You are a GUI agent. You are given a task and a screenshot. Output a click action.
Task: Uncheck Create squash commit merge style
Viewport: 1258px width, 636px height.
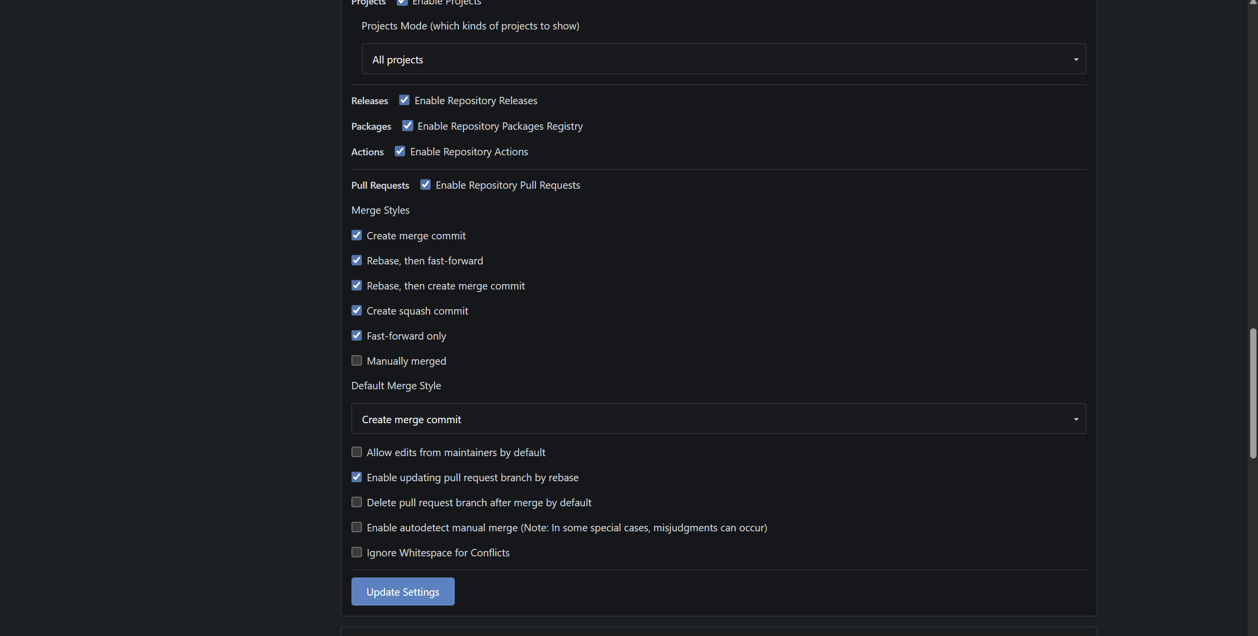pos(356,311)
